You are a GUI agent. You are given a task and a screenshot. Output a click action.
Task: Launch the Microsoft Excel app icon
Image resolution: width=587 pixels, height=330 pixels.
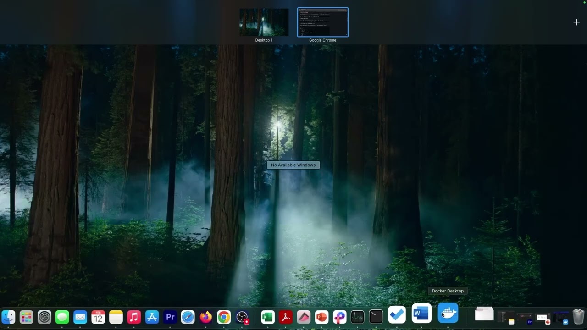coord(268,317)
